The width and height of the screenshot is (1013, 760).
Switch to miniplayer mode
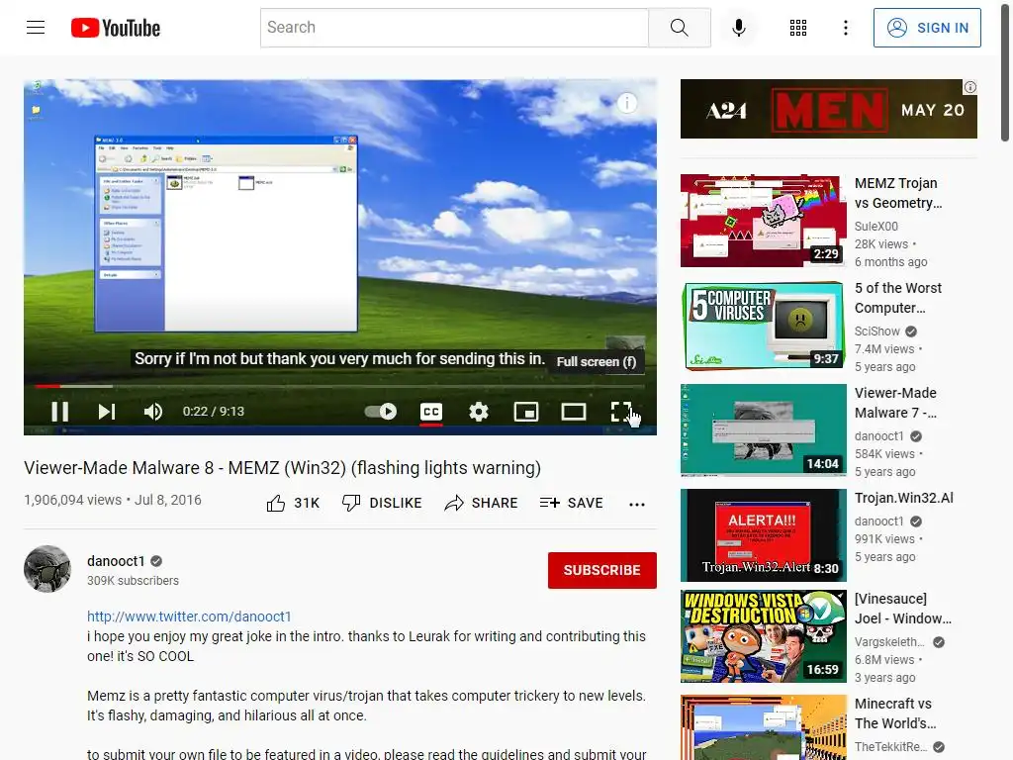[526, 412]
